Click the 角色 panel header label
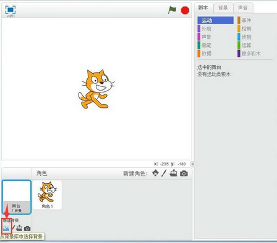Screen dimensions: 277x243 click(42, 173)
